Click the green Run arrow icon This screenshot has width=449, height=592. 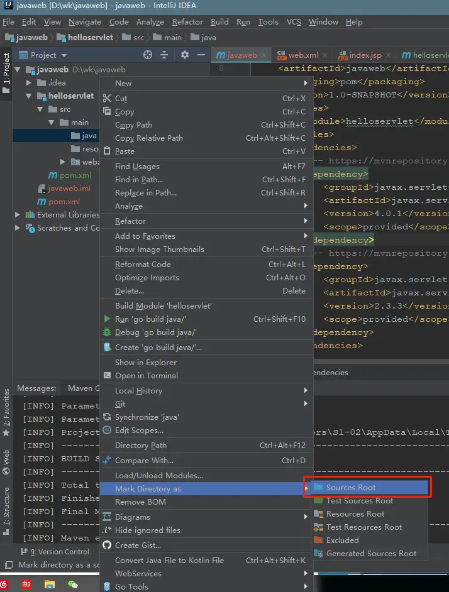pos(107,319)
